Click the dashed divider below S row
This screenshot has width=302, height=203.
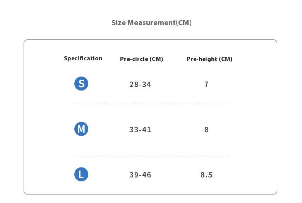(151, 103)
